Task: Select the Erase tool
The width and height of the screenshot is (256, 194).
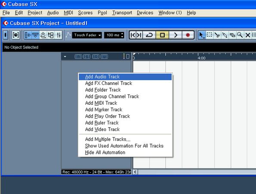Action: 232,35
